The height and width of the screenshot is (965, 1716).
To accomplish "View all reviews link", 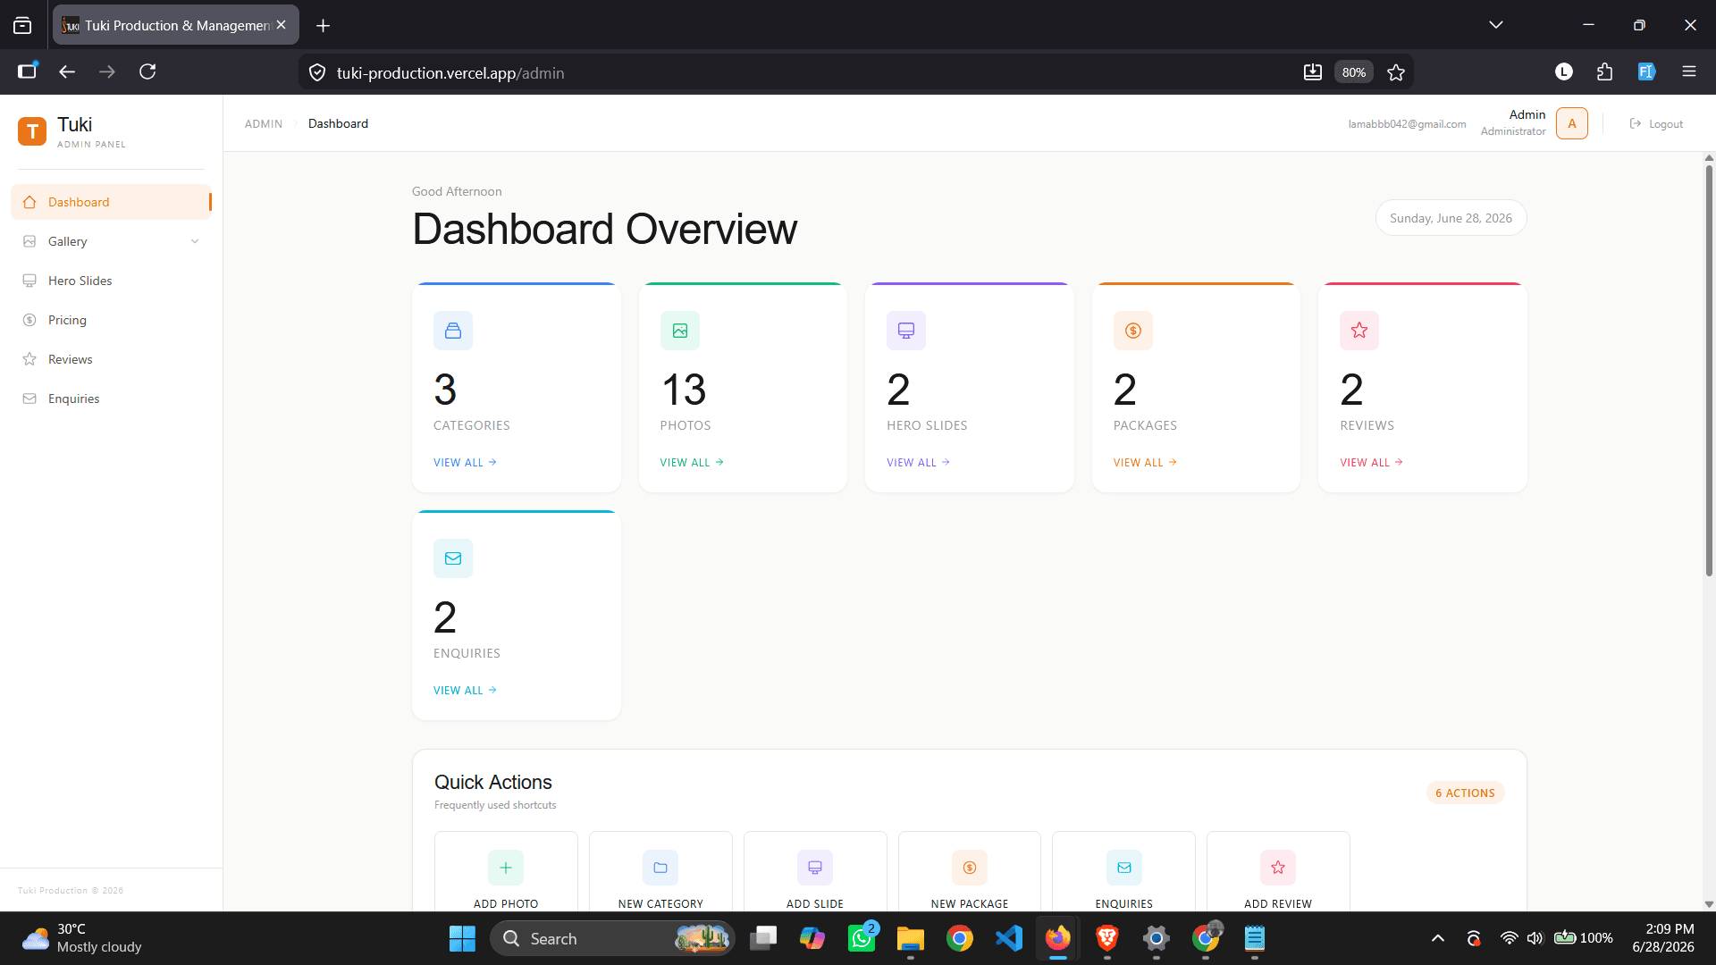I will point(1371,462).
